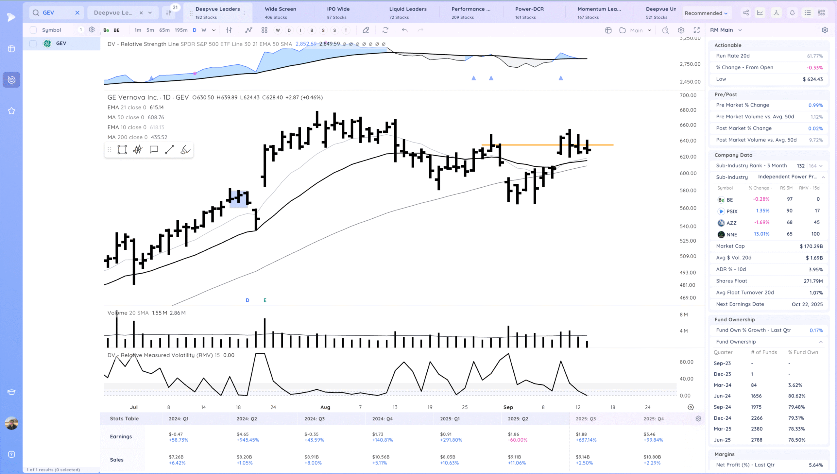Viewport: 837px width, 474px height.
Task: Toggle the D marker circle button
Action: pyautogui.click(x=289, y=30)
